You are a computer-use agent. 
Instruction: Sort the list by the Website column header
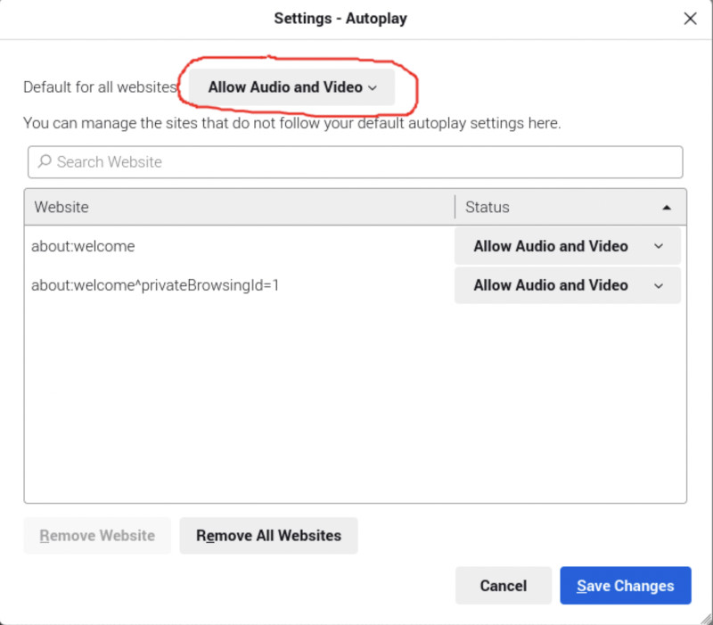239,207
